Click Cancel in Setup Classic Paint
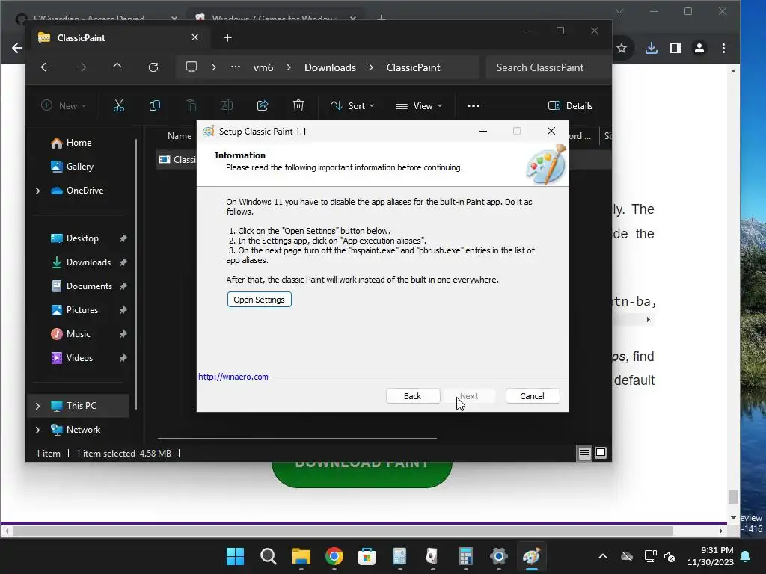766x574 pixels. (532, 396)
